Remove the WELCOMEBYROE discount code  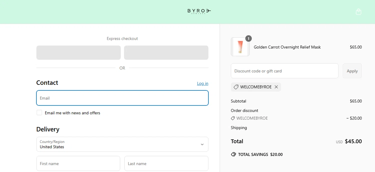276,87
